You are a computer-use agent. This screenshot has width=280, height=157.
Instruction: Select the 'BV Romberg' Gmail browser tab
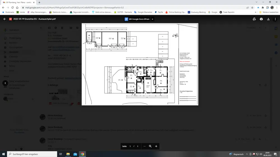click(17, 3)
